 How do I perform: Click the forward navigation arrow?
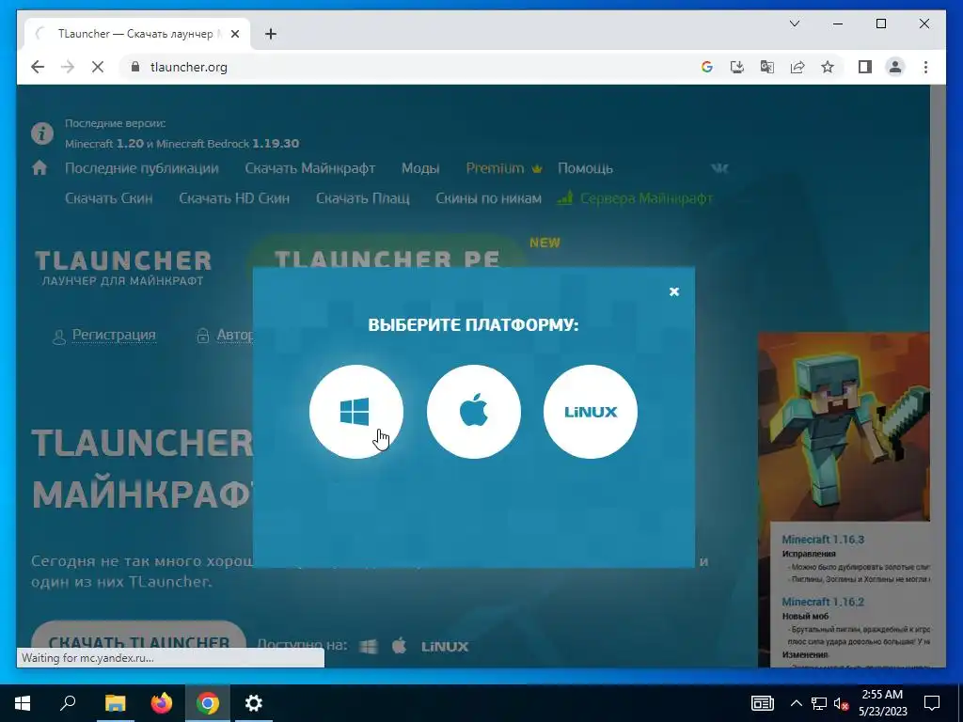point(68,67)
